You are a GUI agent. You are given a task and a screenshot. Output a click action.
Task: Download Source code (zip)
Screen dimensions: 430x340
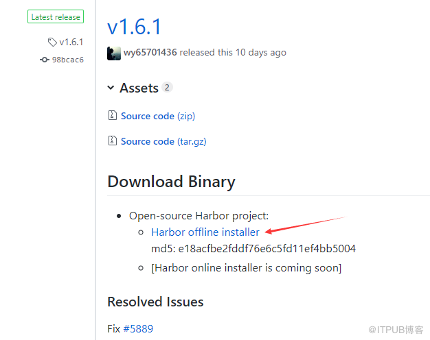point(157,116)
